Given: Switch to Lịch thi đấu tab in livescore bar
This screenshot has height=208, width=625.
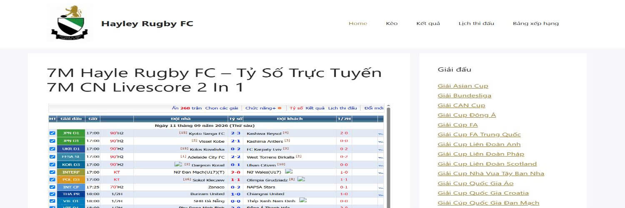Looking at the screenshot, I should coord(342,108).
